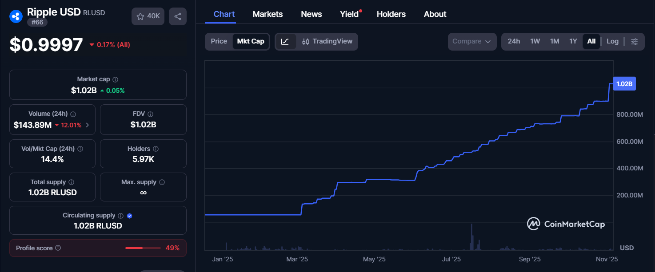Image resolution: width=655 pixels, height=272 pixels.
Task: Click the 14.4% Vol/Mkt Cap value
Action: (52, 159)
